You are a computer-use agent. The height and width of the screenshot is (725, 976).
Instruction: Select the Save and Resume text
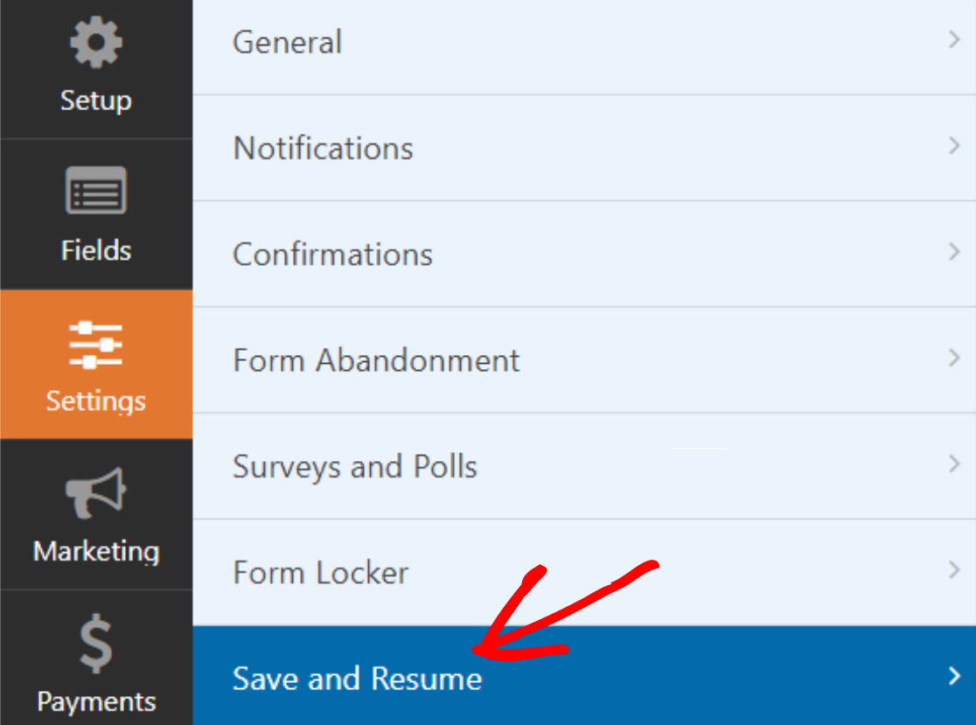358,679
